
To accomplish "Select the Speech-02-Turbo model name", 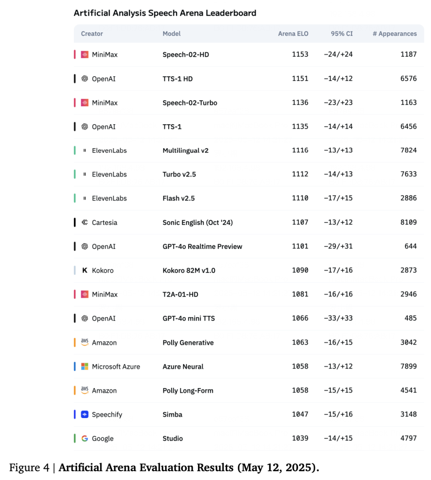I will [x=190, y=103].
